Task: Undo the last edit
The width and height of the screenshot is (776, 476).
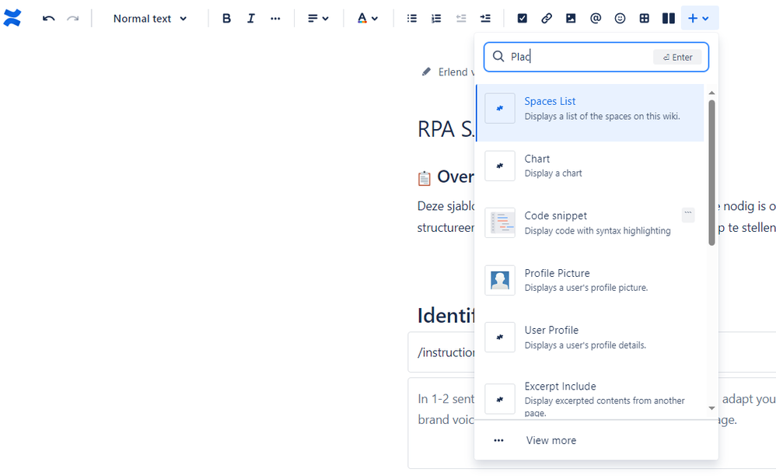Action: (48, 19)
